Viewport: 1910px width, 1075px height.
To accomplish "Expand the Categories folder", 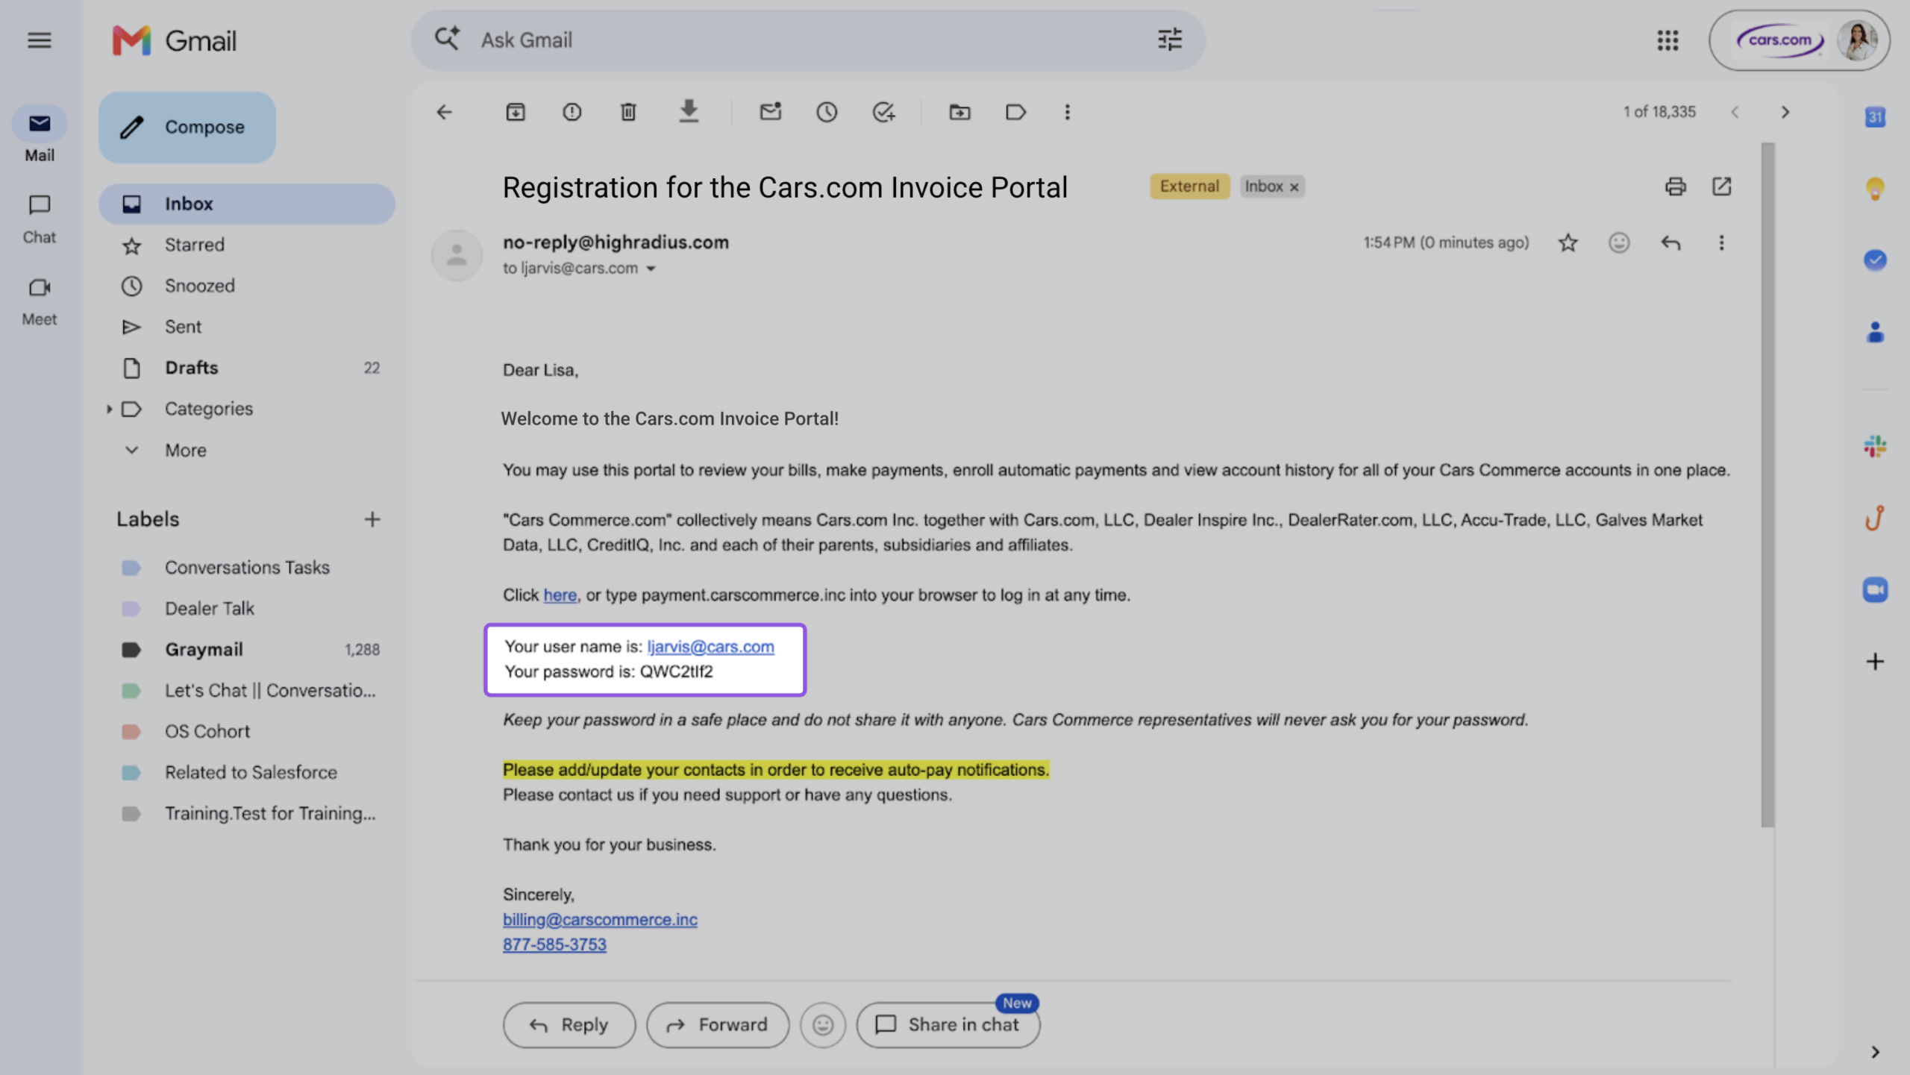I will [x=109, y=409].
